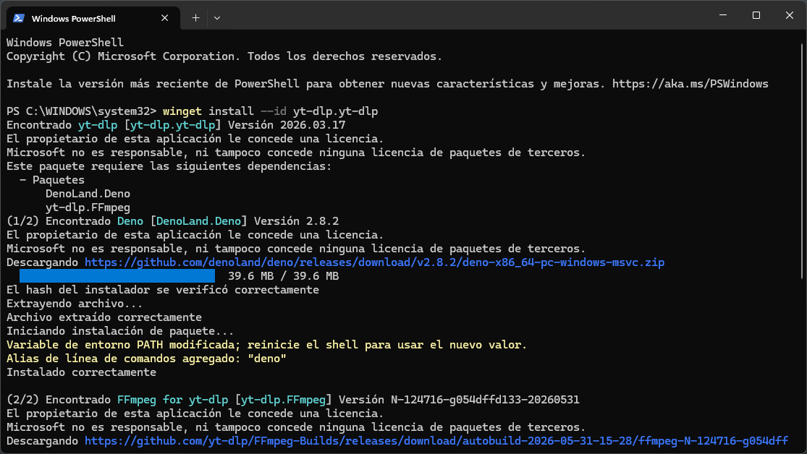Click the "Instalado correctamente" line

(x=81, y=372)
